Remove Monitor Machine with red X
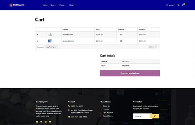Viewport: 195px width, 125px height. 37,41
